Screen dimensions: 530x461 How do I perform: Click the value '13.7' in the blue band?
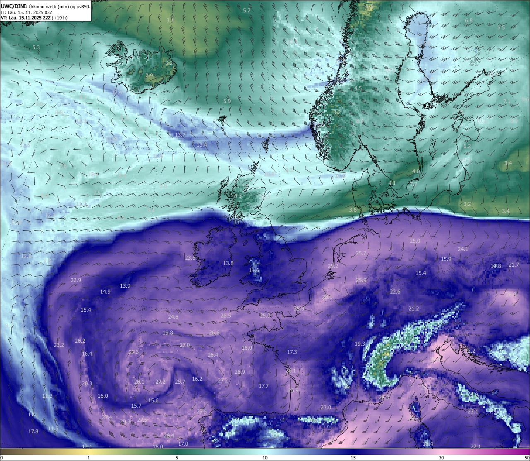(180, 135)
